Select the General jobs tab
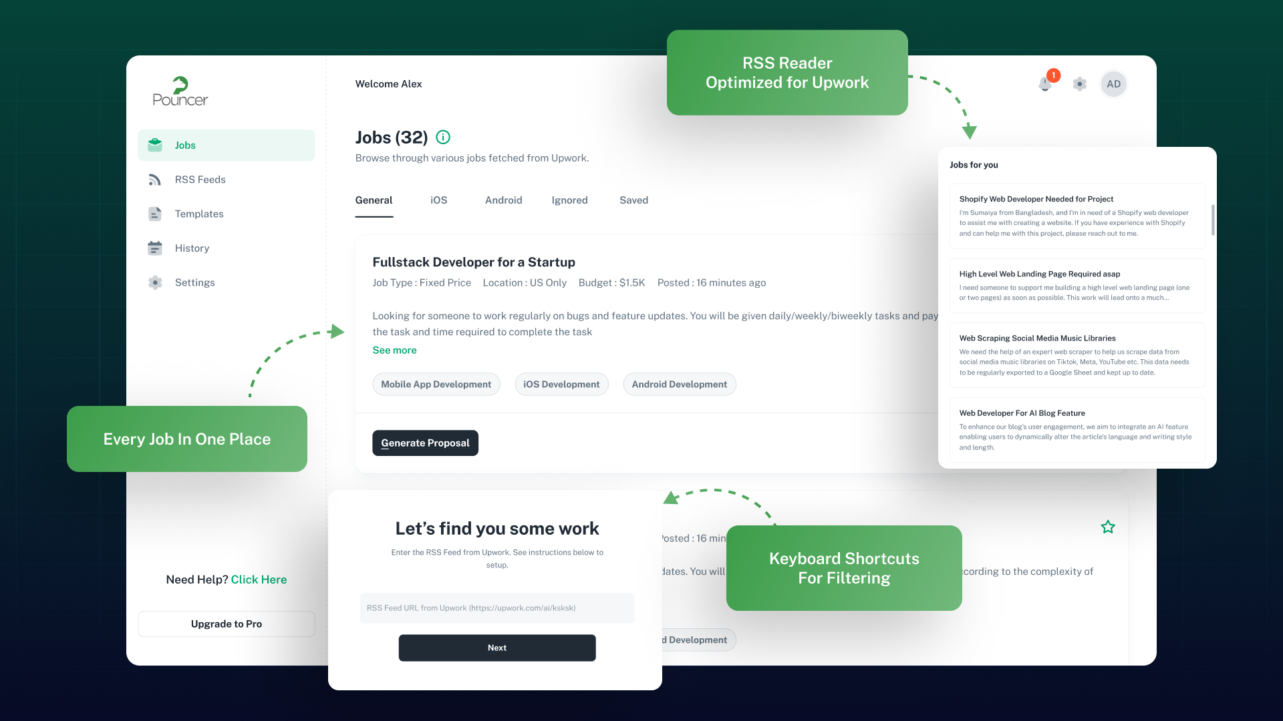Viewport: 1283px width, 721px height. tap(374, 200)
